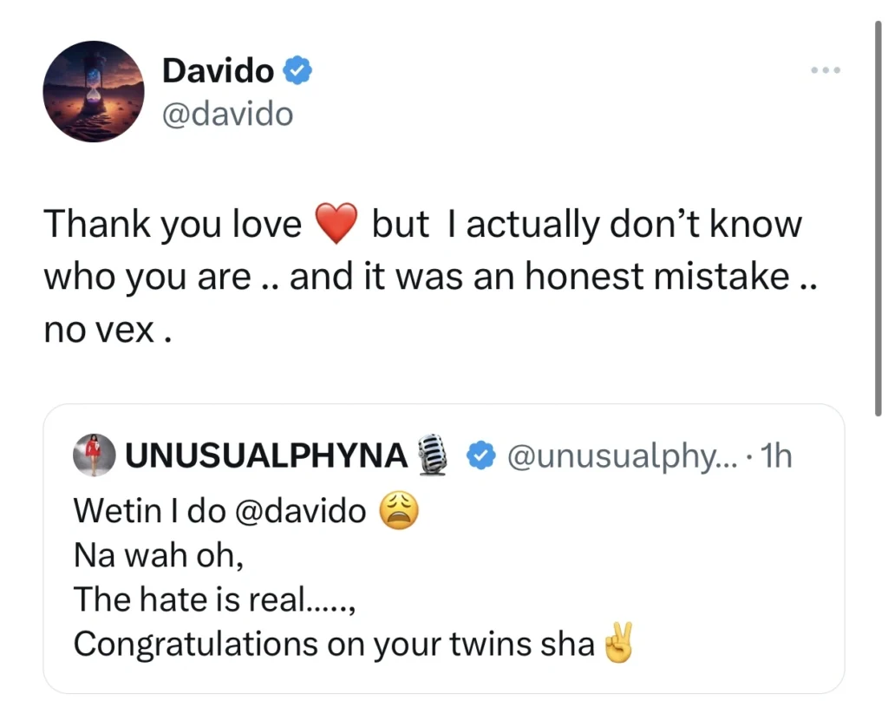Click the vertical scrollbar on the right
Image resolution: width=888 pixels, height=727 pixels.
pyautogui.click(x=878, y=217)
